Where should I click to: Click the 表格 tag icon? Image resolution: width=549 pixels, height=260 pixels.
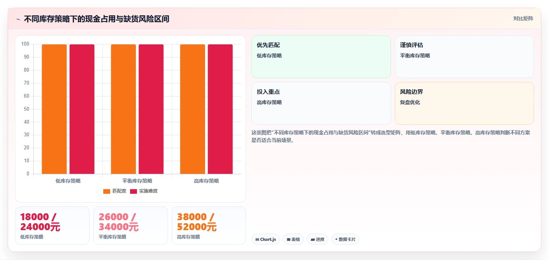pyautogui.click(x=288, y=240)
